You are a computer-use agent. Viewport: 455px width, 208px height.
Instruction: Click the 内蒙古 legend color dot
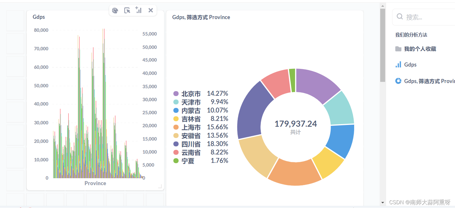(x=176, y=110)
